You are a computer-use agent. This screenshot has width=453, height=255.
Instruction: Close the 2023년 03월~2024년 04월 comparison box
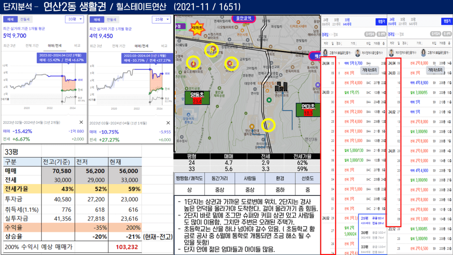coord(168,123)
